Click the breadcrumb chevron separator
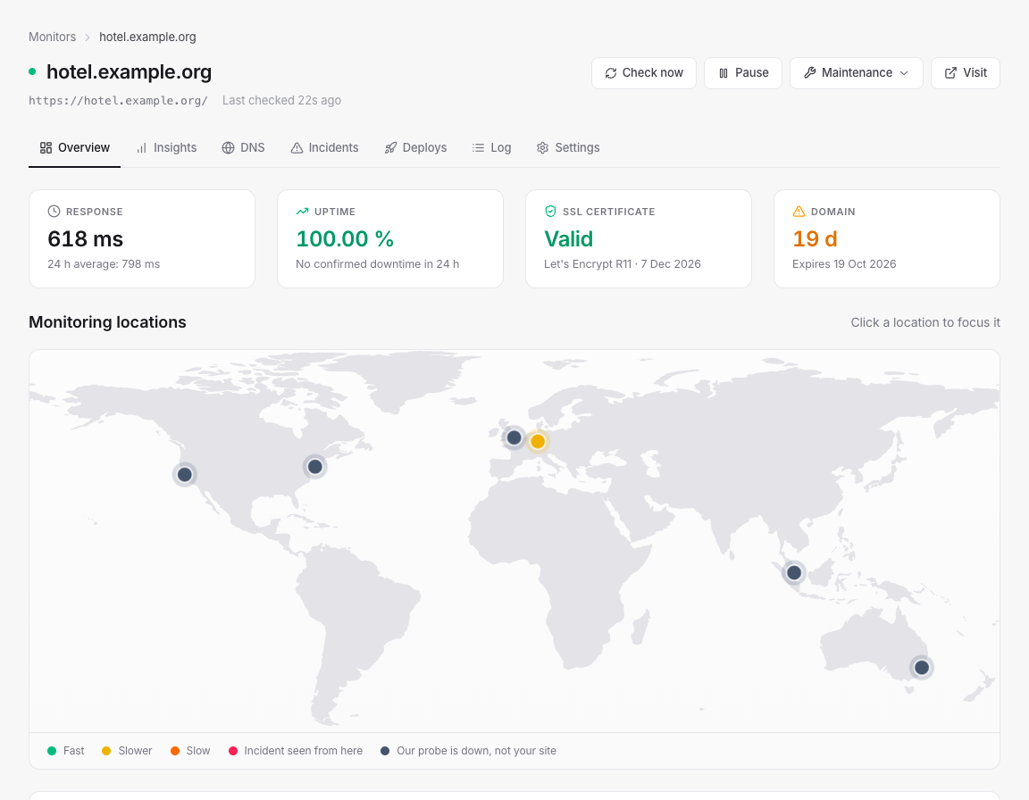Image resolution: width=1029 pixels, height=800 pixels. [88, 37]
